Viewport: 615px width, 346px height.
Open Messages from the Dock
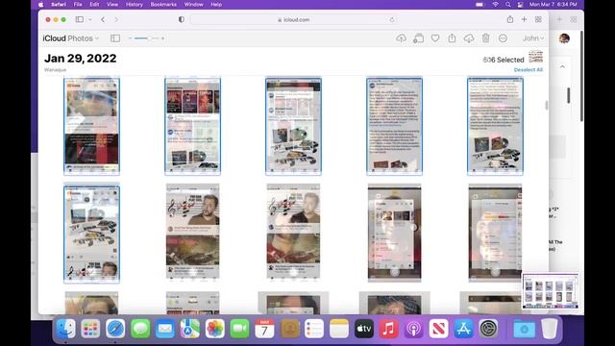point(140,329)
